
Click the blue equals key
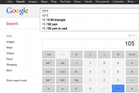coord(118,88)
